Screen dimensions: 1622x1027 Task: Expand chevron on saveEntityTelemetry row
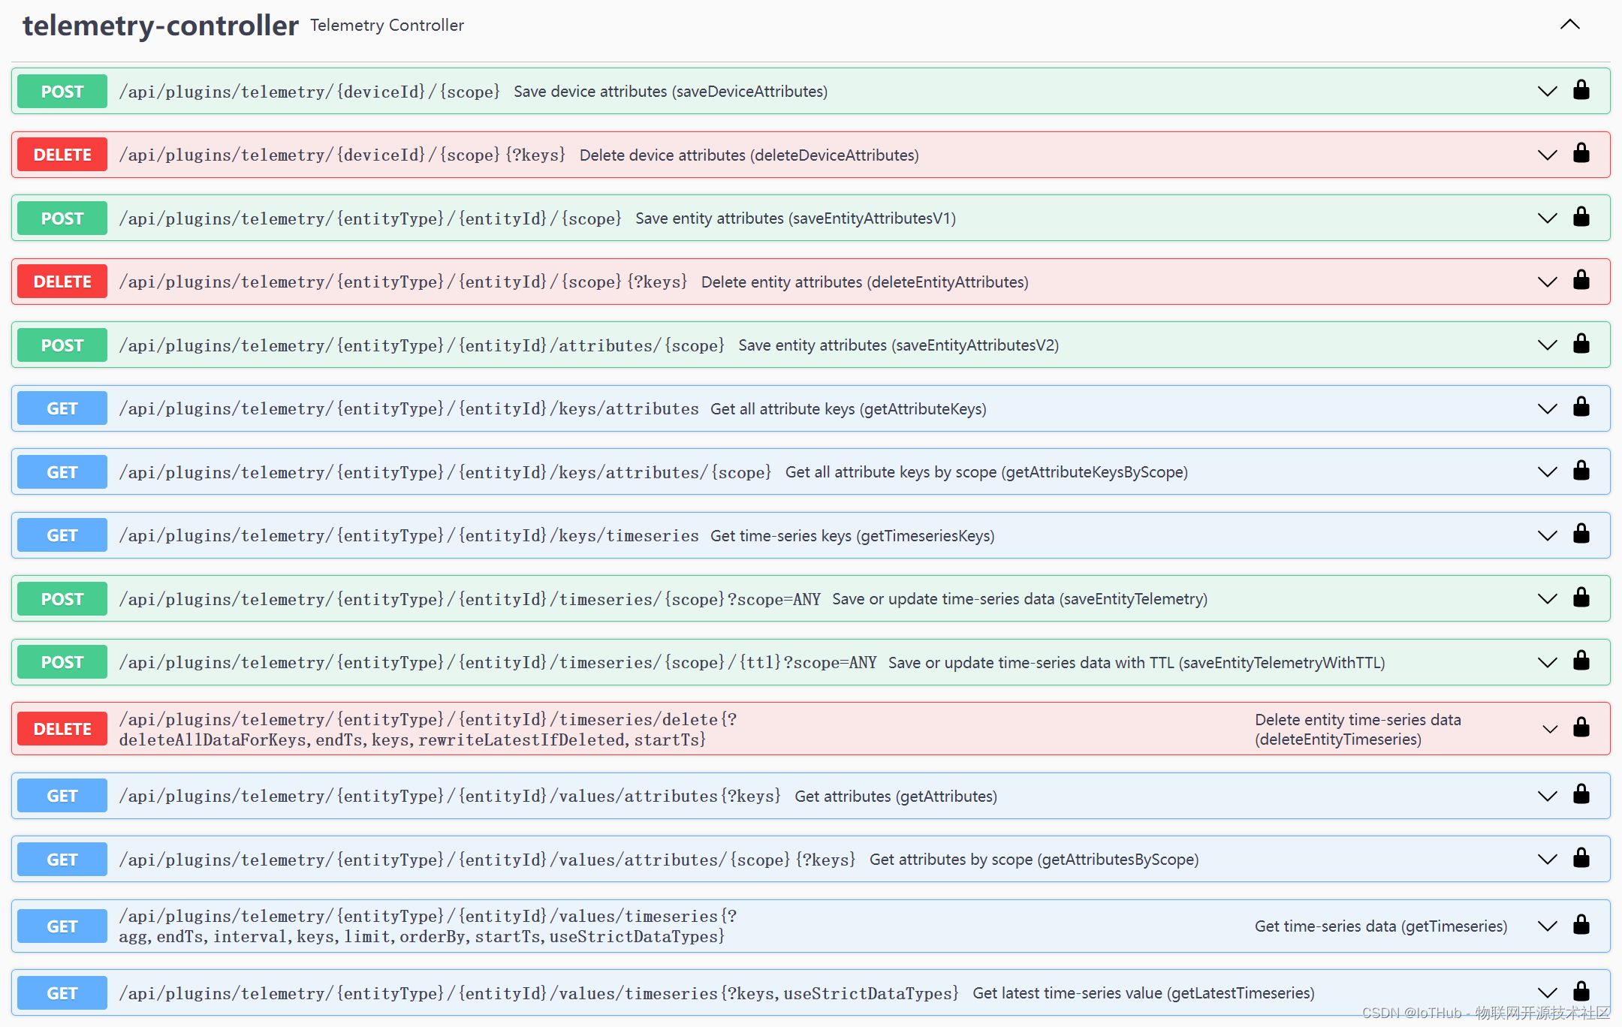click(x=1547, y=598)
